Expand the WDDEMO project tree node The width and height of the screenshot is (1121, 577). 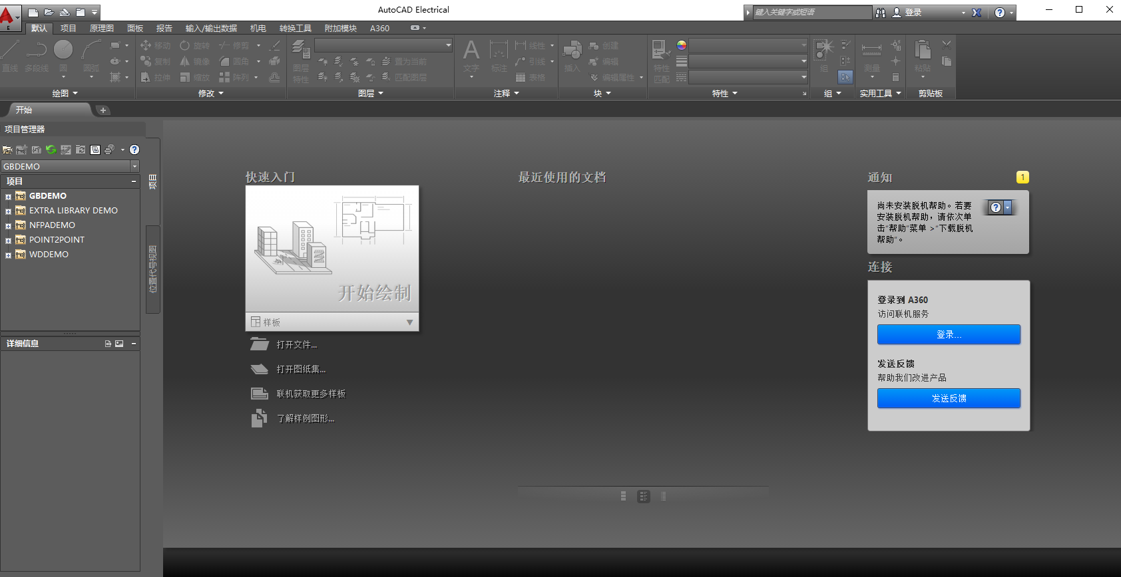(x=8, y=255)
